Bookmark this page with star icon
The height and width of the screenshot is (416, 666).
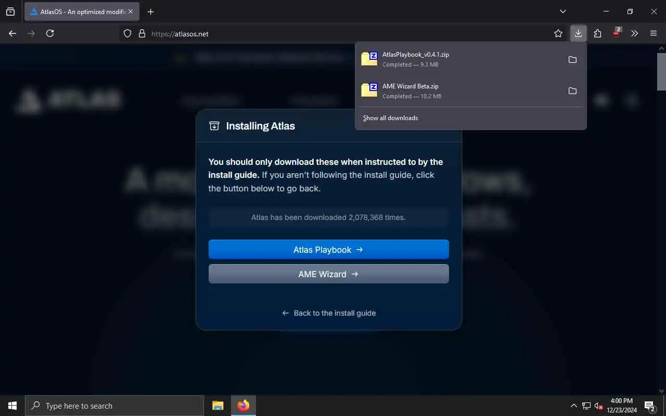pos(558,33)
